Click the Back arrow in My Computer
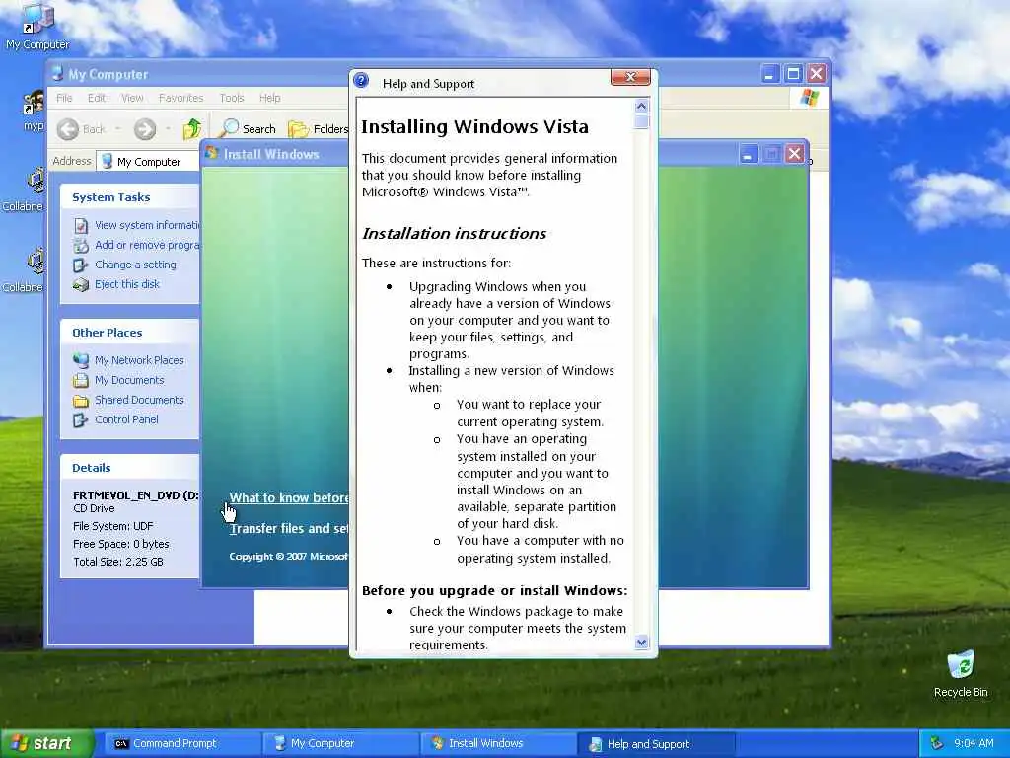The height and width of the screenshot is (758, 1010). [x=68, y=129]
